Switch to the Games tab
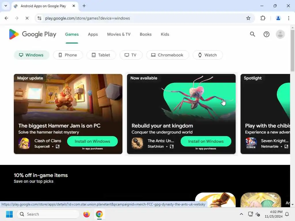This screenshot has width=295, height=221. point(72,34)
